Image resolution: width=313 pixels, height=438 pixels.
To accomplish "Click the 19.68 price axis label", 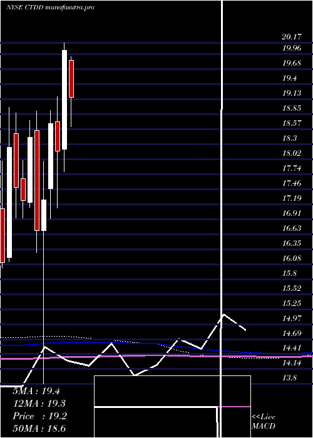I will click(292, 63).
